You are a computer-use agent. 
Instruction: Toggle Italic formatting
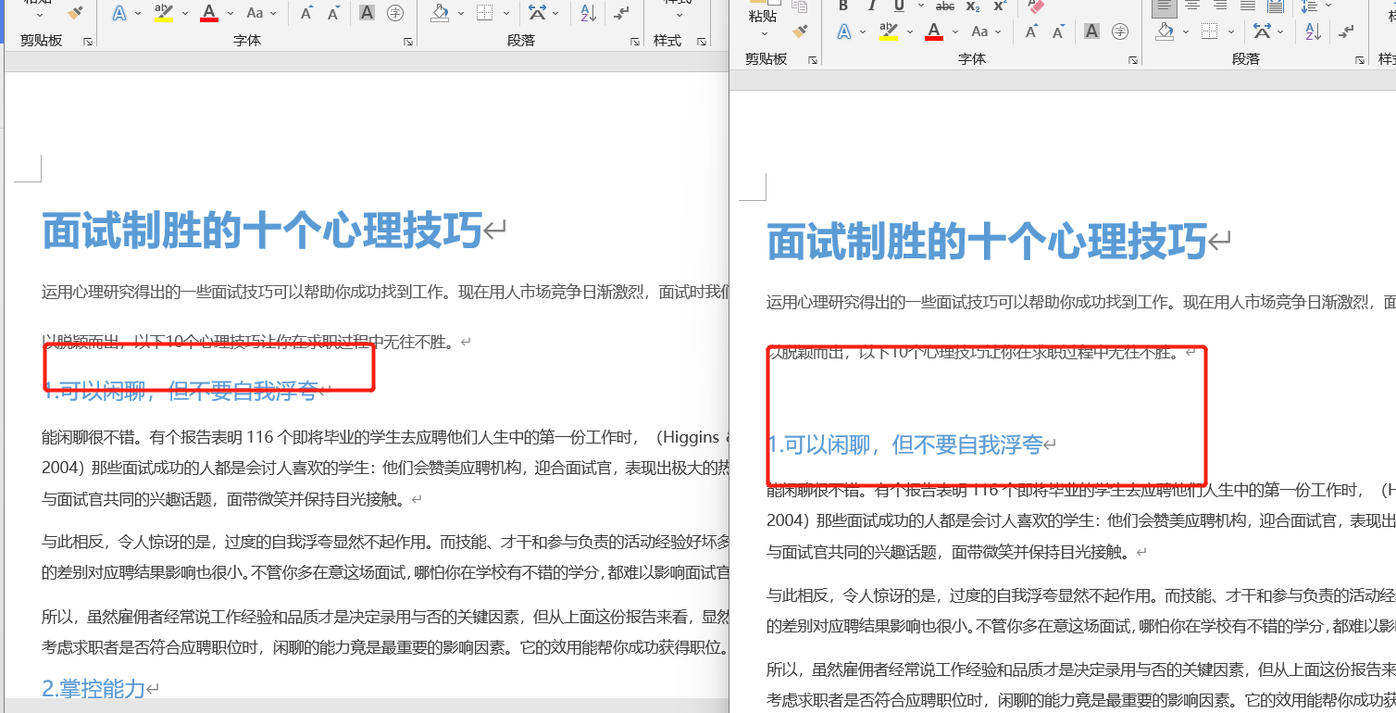pos(871,6)
